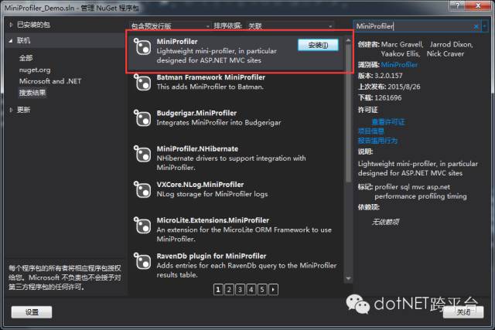Click the VXCore.NLog.MiniProfiler package icon
The image size is (495, 330).
point(142,189)
